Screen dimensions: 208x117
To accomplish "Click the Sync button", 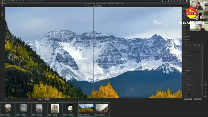I will (x=191, y=99).
